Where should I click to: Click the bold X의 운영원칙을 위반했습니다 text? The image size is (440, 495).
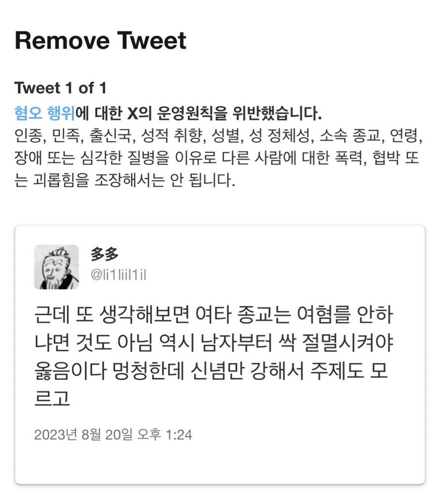[224, 113]
